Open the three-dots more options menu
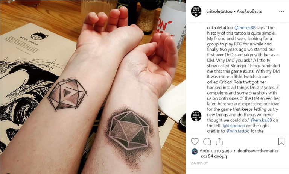The height and width of the screenshot is (174, 289). click(x=281, y=11)
